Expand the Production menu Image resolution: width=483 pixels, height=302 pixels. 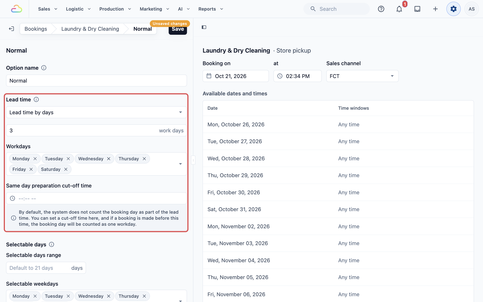[115, 9]
